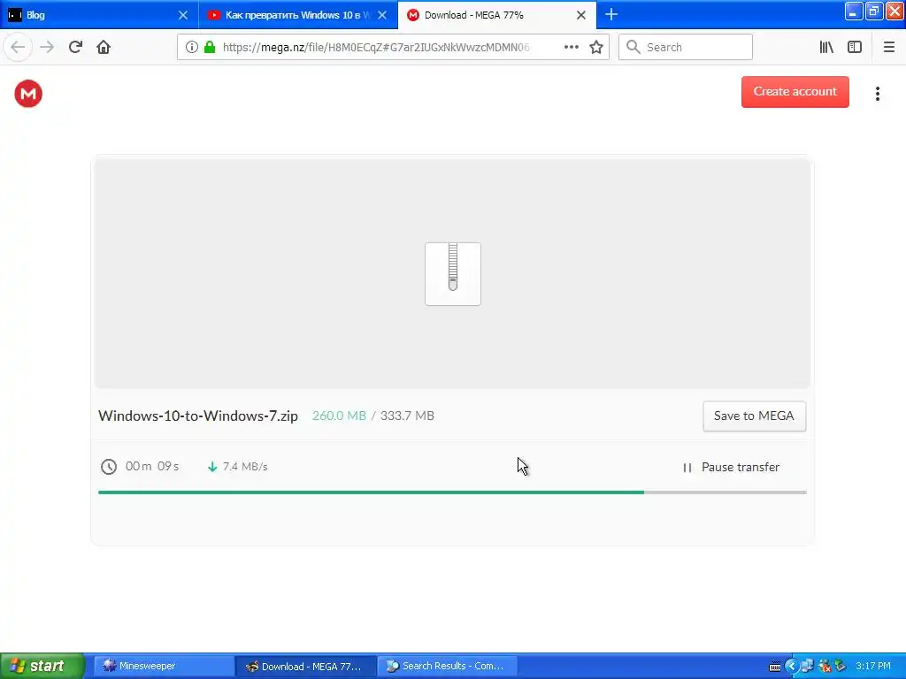Click the mega.nz URL address field

pyautogui.click(x=376, y=48)
